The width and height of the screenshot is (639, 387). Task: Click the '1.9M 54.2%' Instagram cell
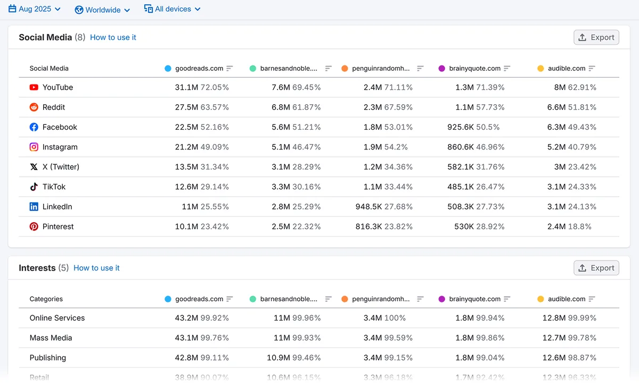[386, 147]
